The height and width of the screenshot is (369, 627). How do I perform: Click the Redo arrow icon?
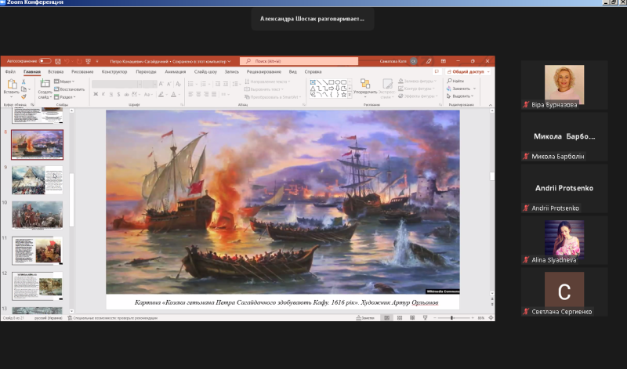click(x=79, y=61)
